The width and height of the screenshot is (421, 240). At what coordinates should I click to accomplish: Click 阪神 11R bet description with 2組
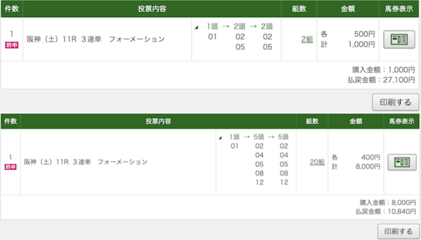coord(95,39)
